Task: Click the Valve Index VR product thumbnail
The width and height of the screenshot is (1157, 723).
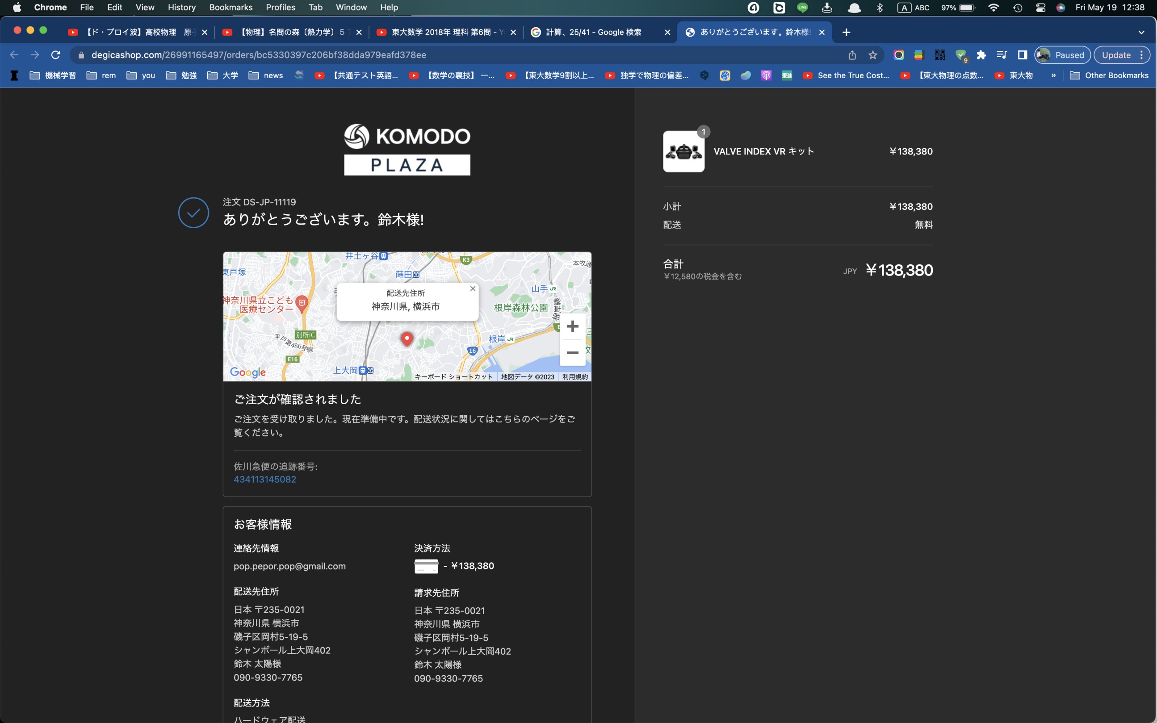Action: point(683,151)
